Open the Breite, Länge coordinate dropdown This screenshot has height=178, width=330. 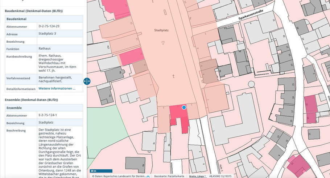(x=197, y=176)
